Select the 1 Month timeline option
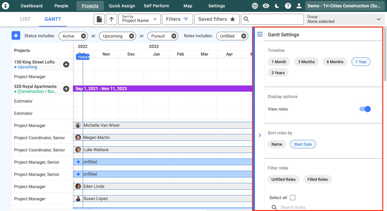The image size is (387, 211). pos(279,62)
